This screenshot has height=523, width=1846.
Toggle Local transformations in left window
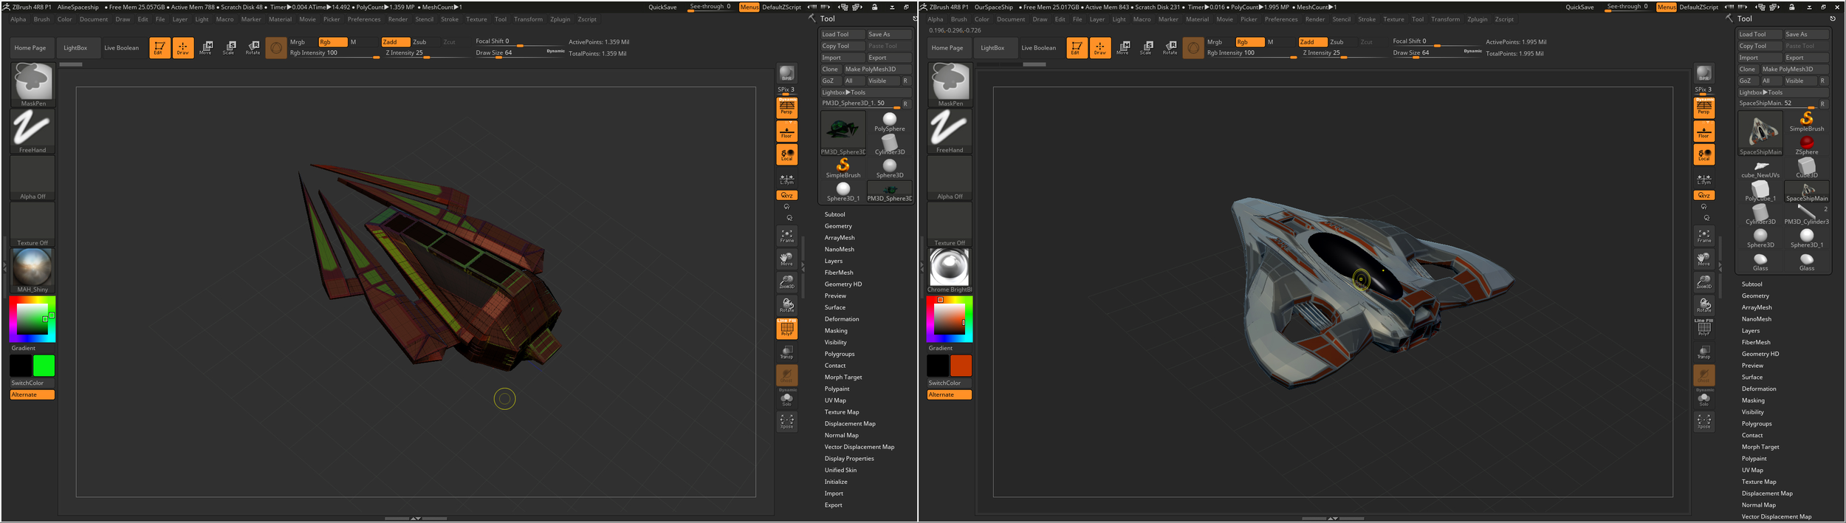(786, 154)
